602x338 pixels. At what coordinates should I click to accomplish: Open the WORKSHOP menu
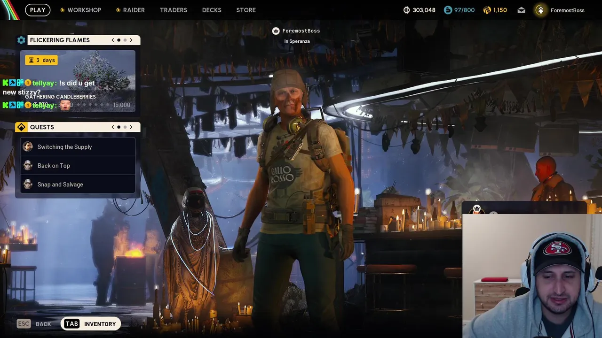[84, 10]
